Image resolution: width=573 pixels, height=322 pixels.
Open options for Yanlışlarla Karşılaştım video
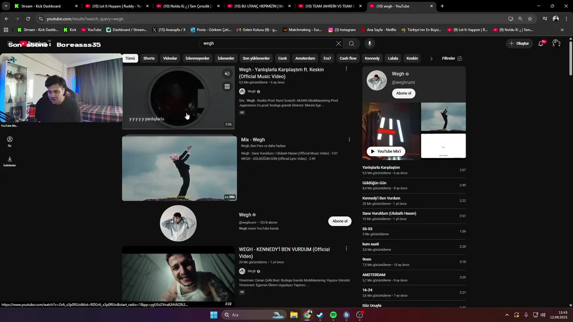346,69
